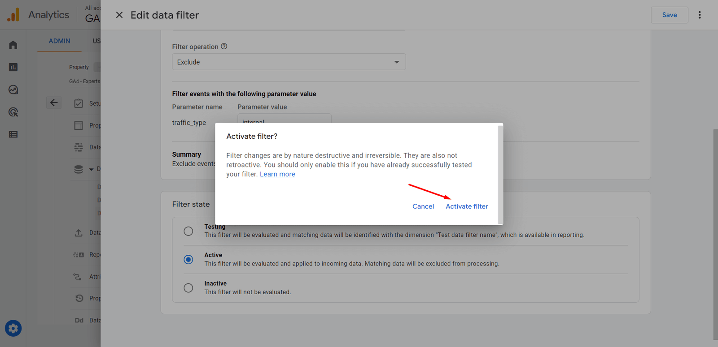Click the Property label in admin column

[x=79, y=67]
